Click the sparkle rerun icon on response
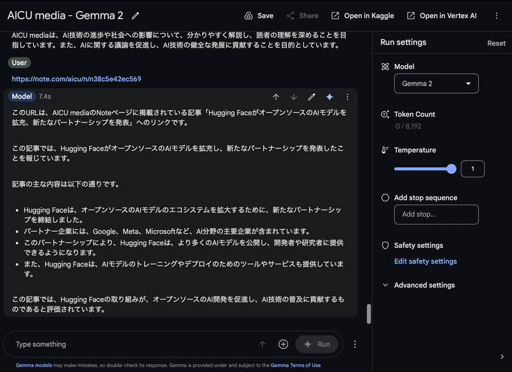 330,97
